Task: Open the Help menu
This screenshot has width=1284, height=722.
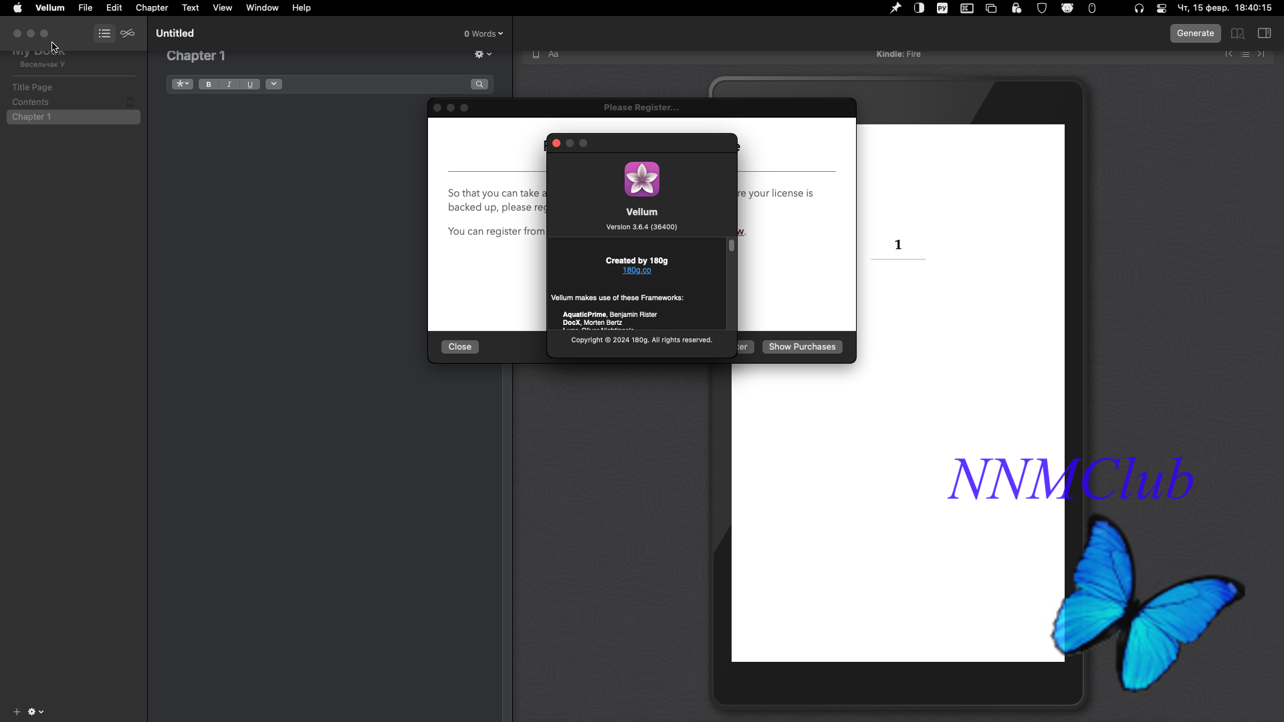Action: pyautogui.click(x=302, y=8)
